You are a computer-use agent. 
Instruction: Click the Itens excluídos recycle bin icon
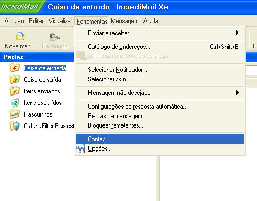coord(15,102)
